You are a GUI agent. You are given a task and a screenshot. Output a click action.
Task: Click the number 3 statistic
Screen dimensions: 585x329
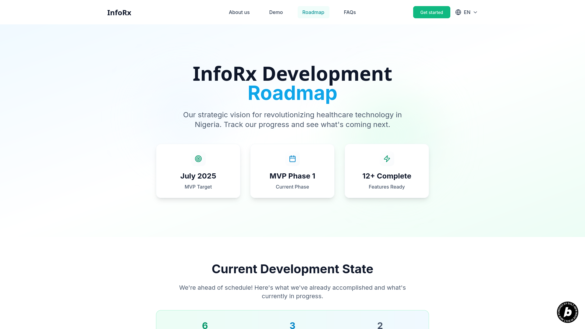292,325
